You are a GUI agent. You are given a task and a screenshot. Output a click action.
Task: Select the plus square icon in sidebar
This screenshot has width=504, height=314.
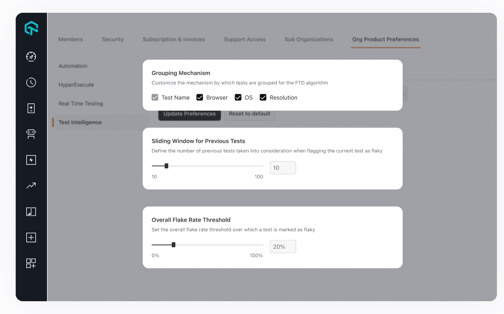coord(31,237)
